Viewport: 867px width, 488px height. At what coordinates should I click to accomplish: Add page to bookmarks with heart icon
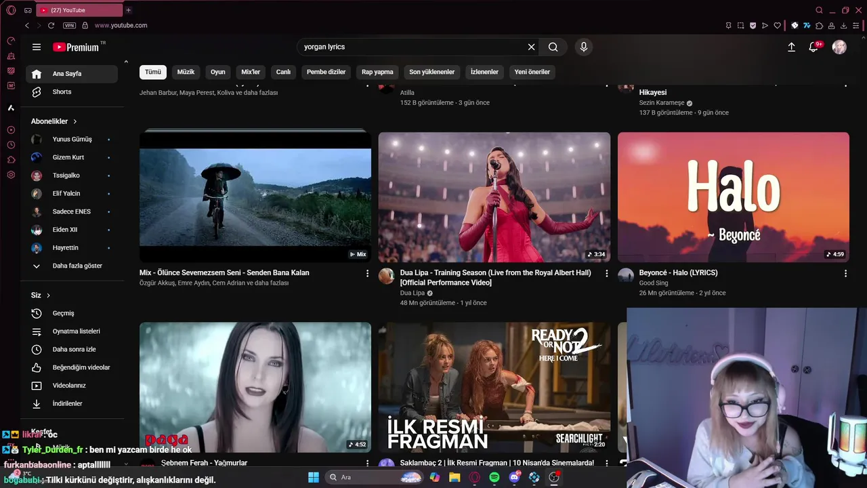(x=777, y=25)
